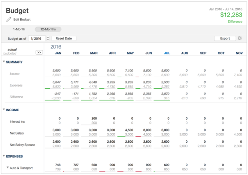248x175 pixels.
Task: Click May difference value 3,865
Action: (x=129, y=94)
